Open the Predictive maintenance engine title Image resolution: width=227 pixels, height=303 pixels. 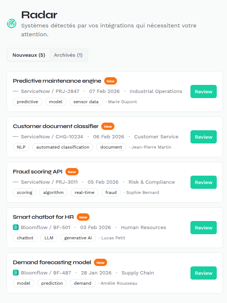coord(57,81)
